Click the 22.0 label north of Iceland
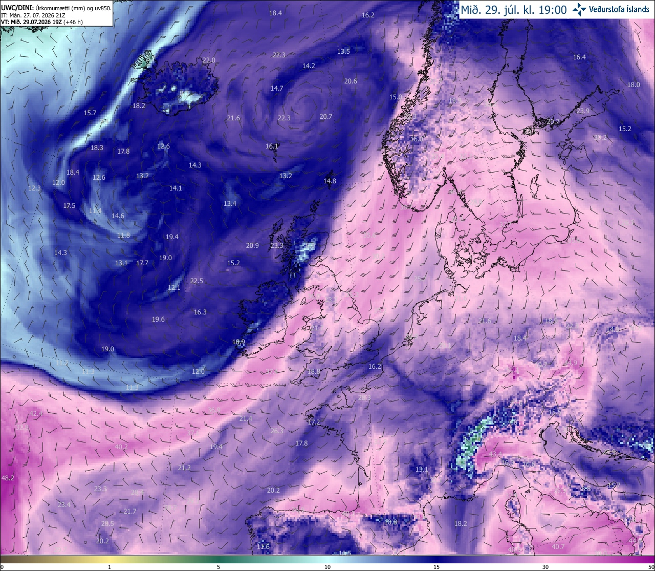655x571 pixels. tap(209, 60)
